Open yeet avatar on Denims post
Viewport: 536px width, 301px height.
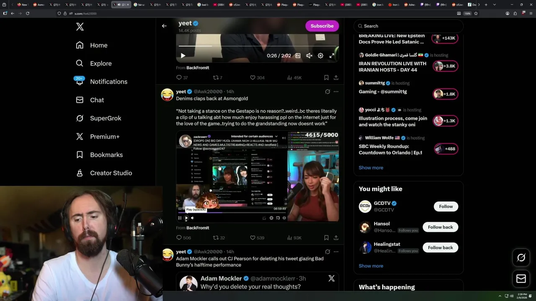point(167,95)
